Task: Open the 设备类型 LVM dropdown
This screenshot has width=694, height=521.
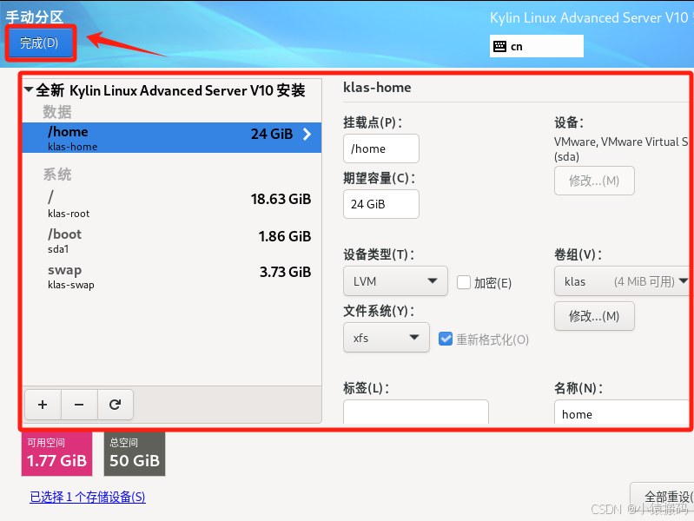Action: point(395,281)
